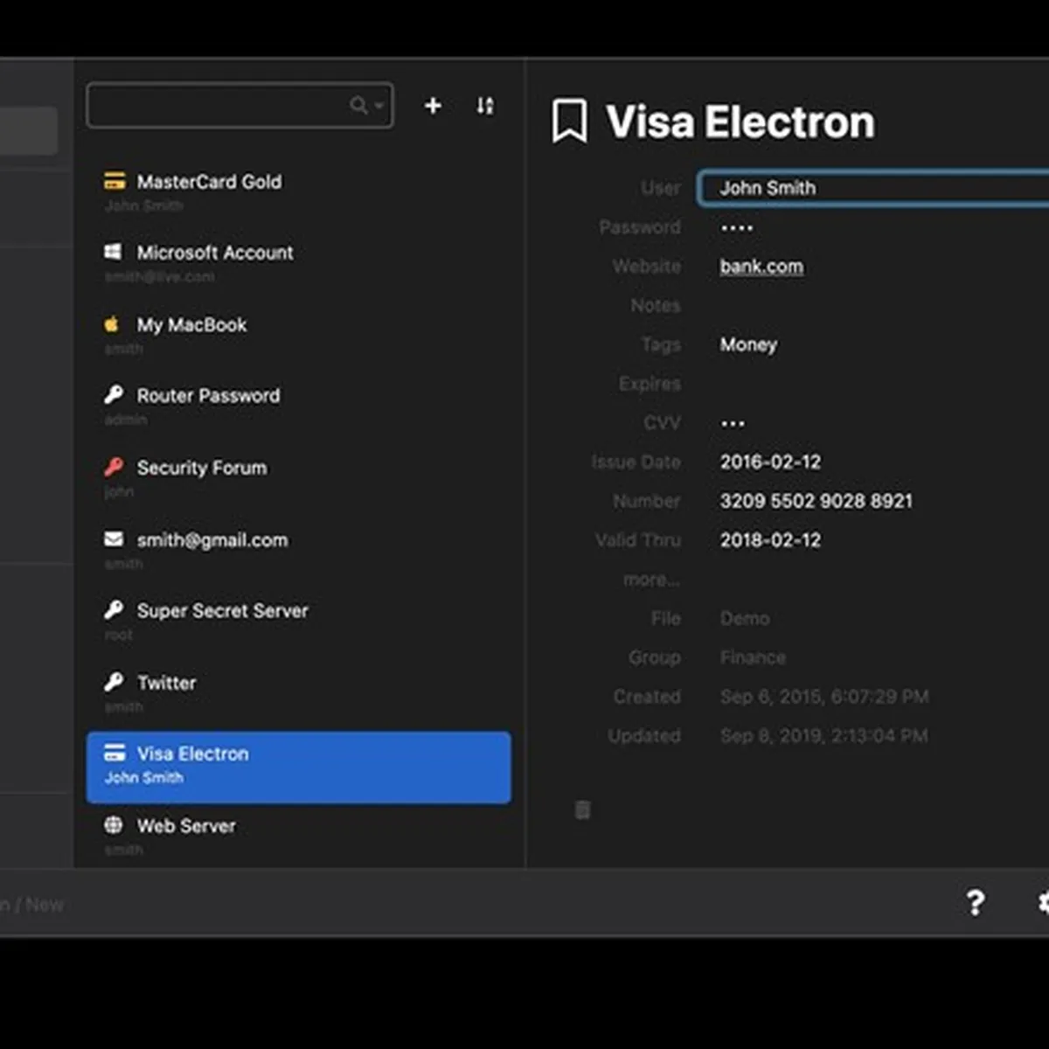The width and height of the screenshot is (1049, 1049).
Task: Click the key icon of Super Secret Server
Action: pyautogui.click(x=114, y=609)
